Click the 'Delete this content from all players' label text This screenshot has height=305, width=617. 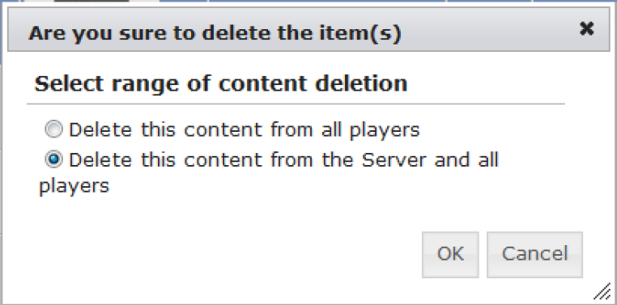pyautogui.click(x=245, y=129)
